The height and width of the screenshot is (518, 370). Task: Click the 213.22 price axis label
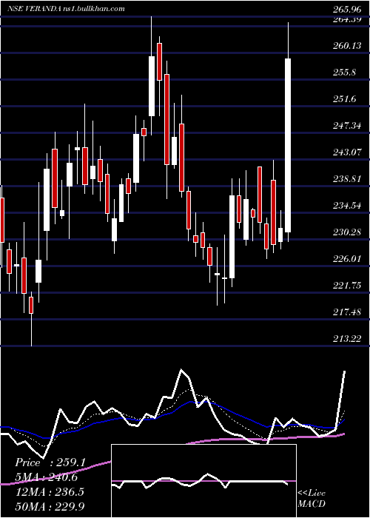pyautogui.click(x=347, y=339)
